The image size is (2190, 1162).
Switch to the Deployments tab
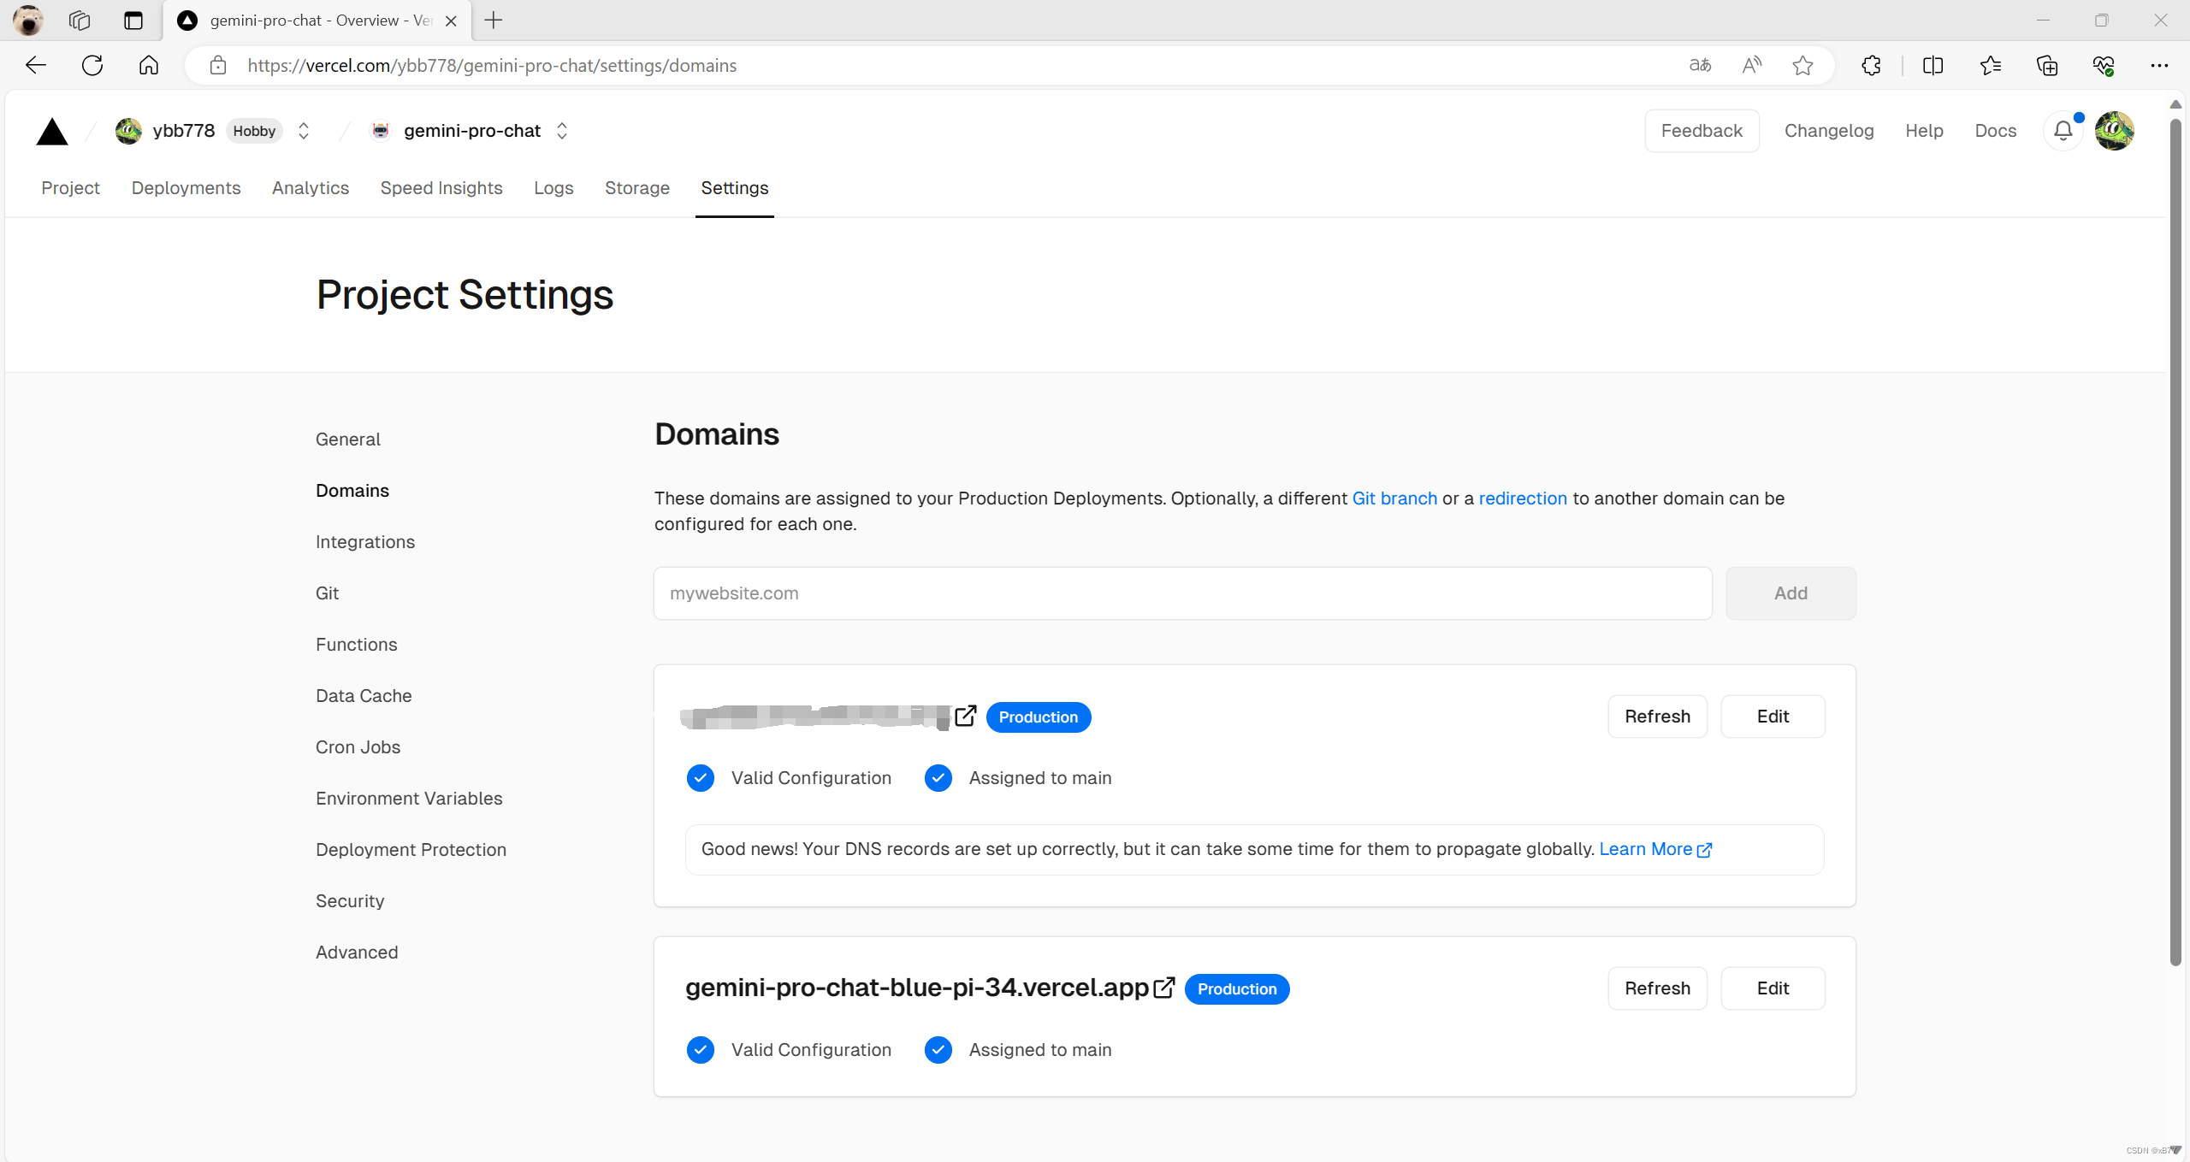click(186, 188)
